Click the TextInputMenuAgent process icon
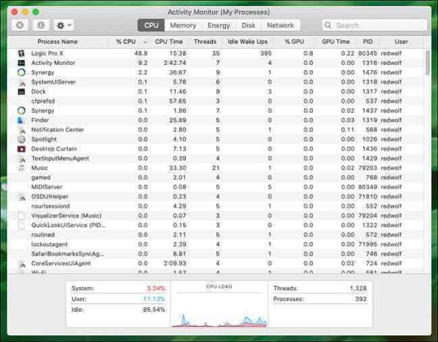The width and height of the screenshot is (438, 342). [22, 158]
